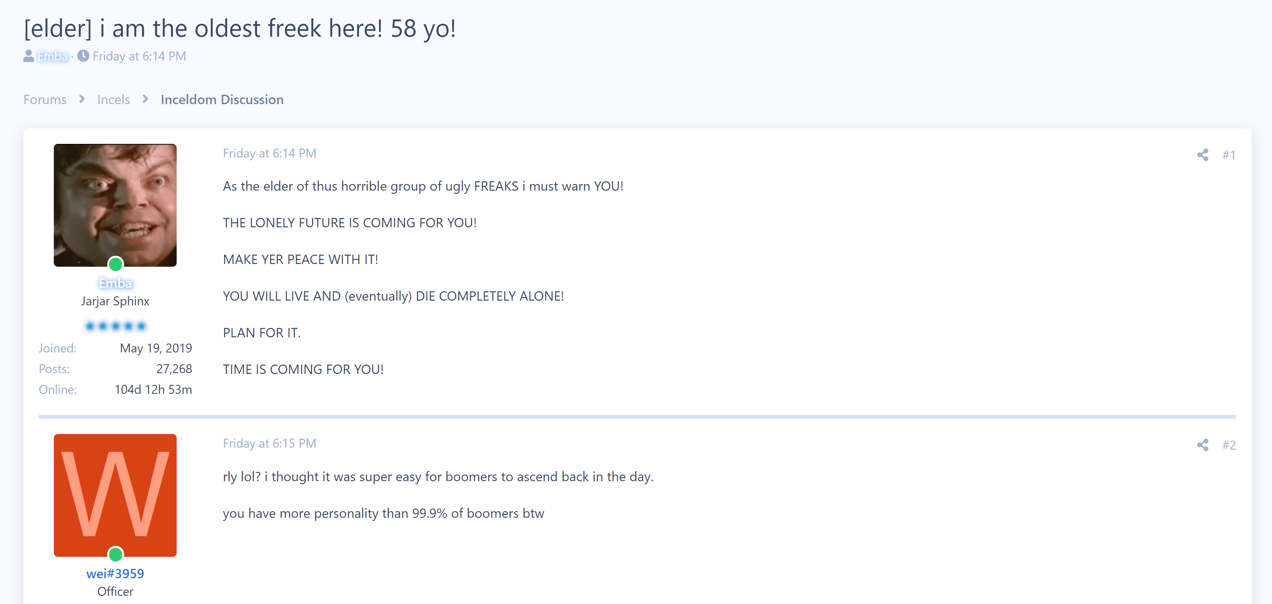Click the user icon beside thread author Emba
Screen dimensions: 1272x604
click(x=28, y=56)
